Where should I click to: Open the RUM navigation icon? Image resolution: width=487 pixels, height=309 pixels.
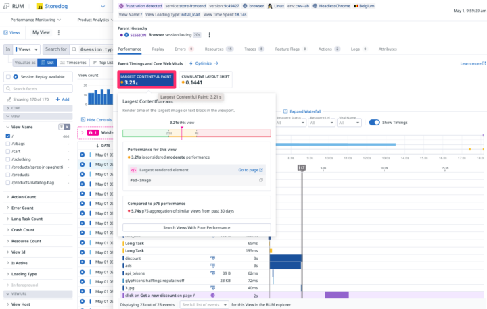point(6,6)
